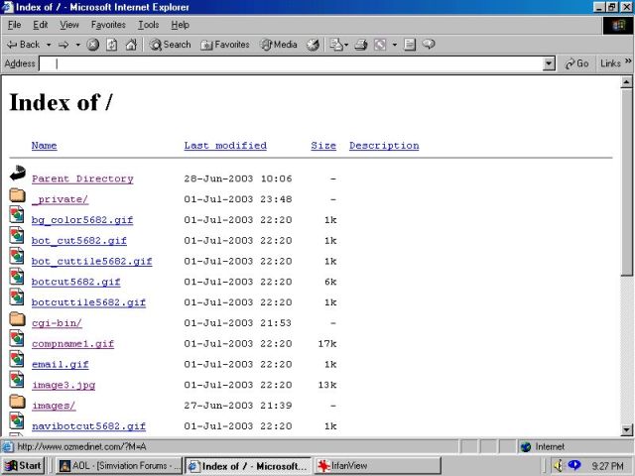Click the file icon beside email.gif
The image size is (635, 476).
pos(17,364)
